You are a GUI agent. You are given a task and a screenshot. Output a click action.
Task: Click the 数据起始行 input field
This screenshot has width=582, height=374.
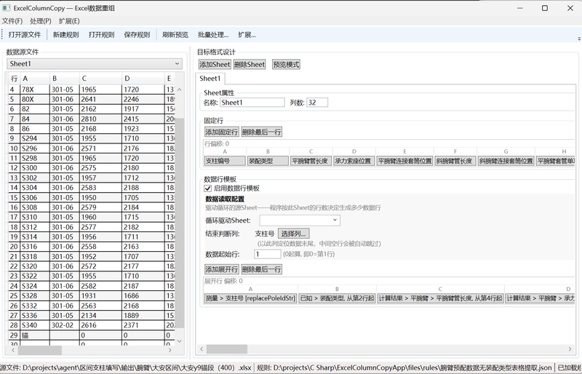[x=267, y=254]
